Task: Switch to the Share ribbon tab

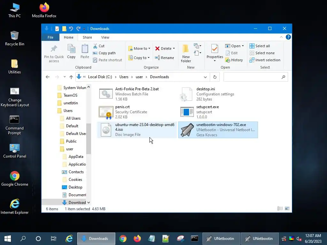Action: pos(87,37)
